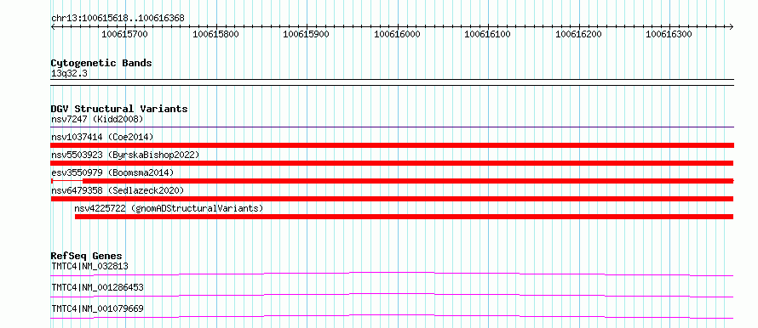Select the nsv7247 (Kidd2008) variant label

(97, 119)
